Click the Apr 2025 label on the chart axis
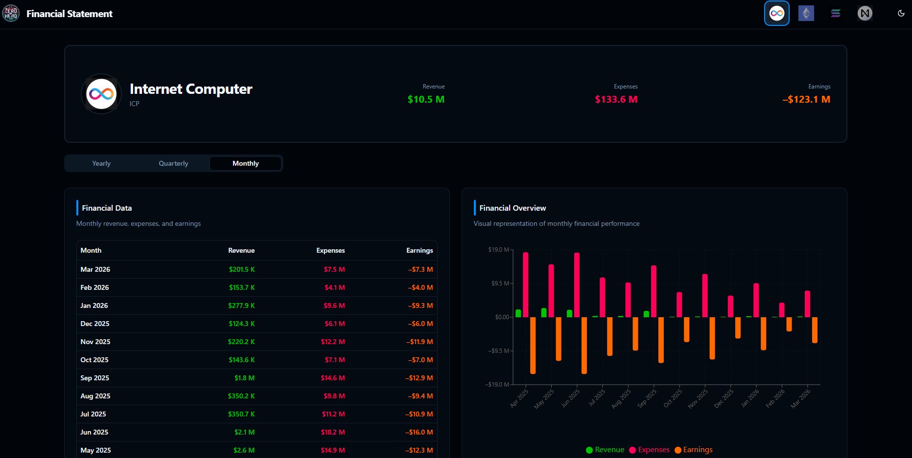Screen dimensions: 912x458 [519, 398]
